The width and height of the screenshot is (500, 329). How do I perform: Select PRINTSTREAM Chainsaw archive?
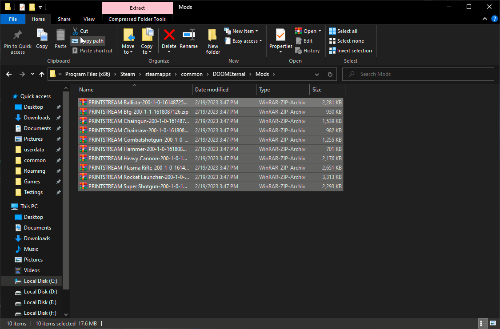point(211,130)
